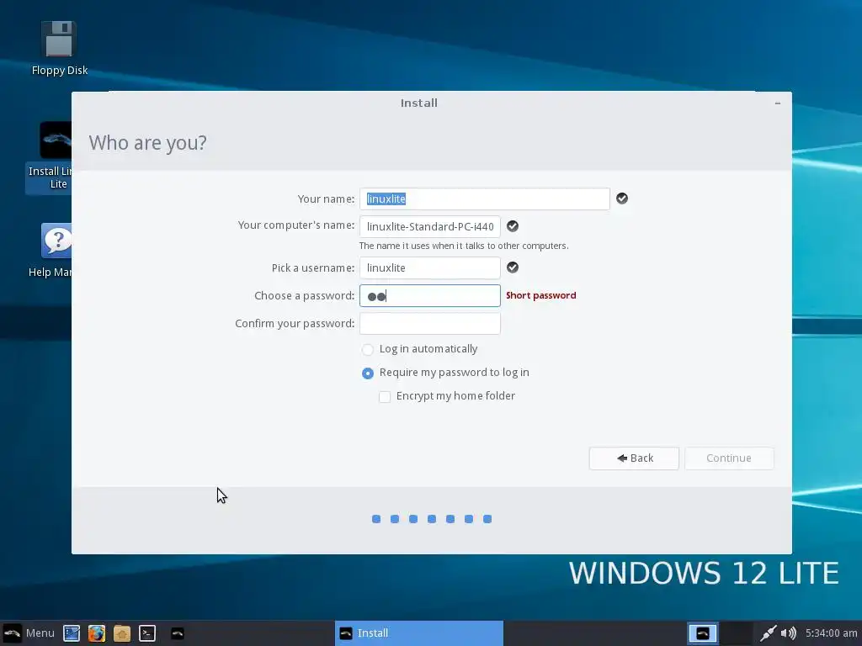Open the Menu button in the taskbar

coord(29,633)
